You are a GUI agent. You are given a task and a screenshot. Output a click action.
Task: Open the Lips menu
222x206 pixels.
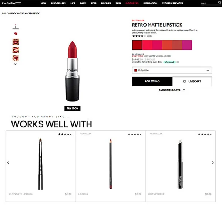pos(73,3)
